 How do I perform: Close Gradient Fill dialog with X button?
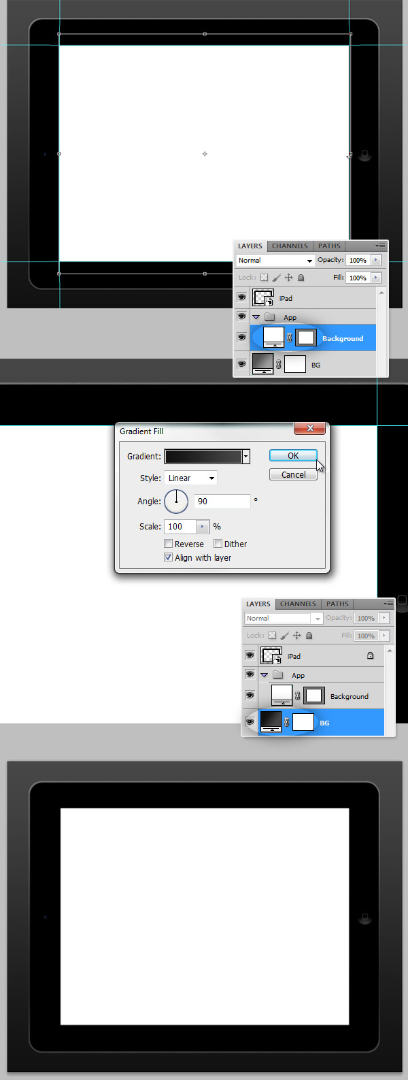pos(310,428)
